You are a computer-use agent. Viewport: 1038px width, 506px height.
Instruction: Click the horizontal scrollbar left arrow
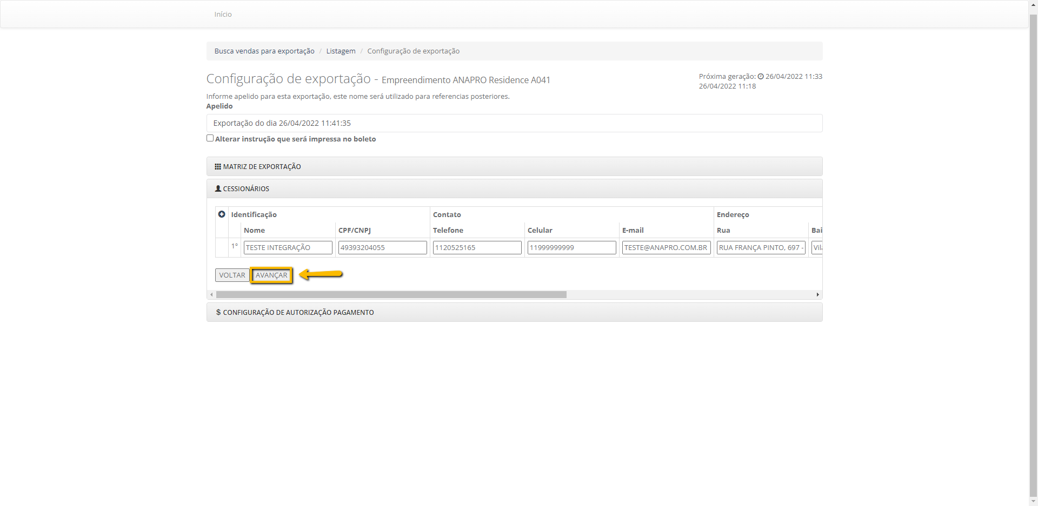(211, 295)
